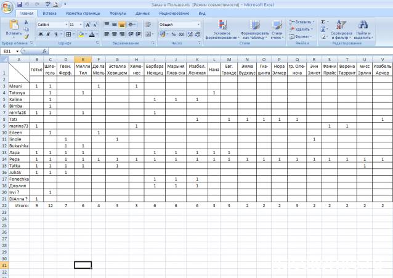The height and width of the screenshot is (278, 393).
Task: Click the center text alignment icon
Action: [114, 34]
